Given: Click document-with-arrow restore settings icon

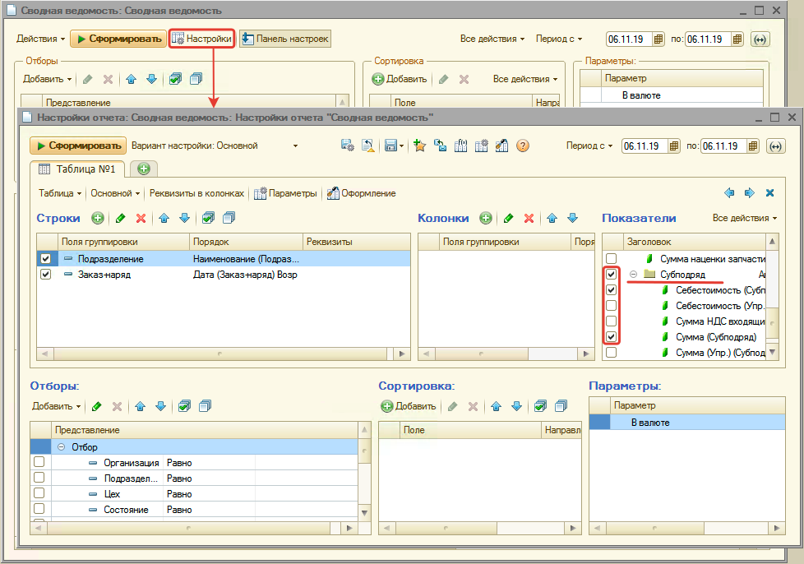Looking at the screenshot, I should tap(367, 146).
